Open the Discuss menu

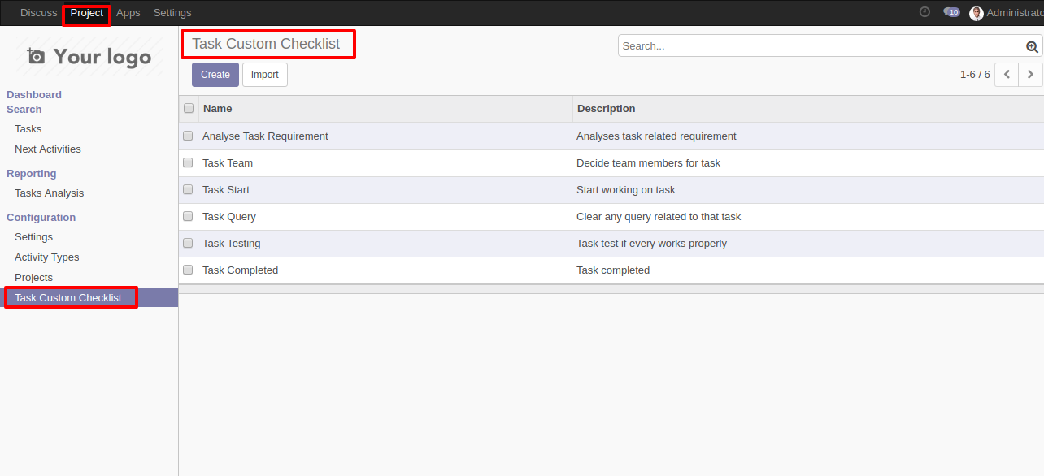[39, 13]
